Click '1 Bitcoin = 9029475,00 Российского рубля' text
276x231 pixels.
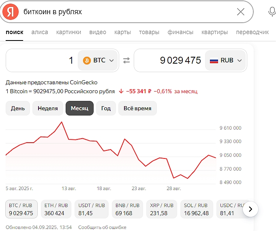60,91
